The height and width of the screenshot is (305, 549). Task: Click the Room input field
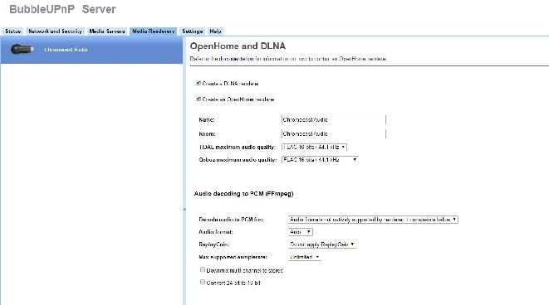pos(334,133)
